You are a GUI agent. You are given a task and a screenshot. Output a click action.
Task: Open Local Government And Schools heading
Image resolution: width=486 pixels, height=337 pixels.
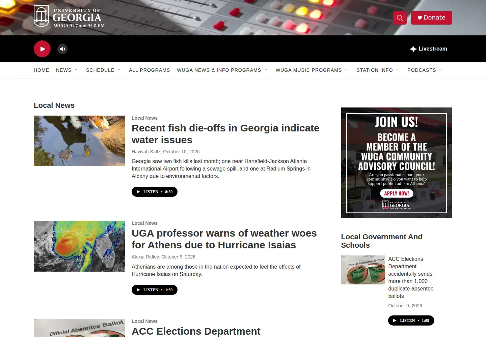coord(381,241)
